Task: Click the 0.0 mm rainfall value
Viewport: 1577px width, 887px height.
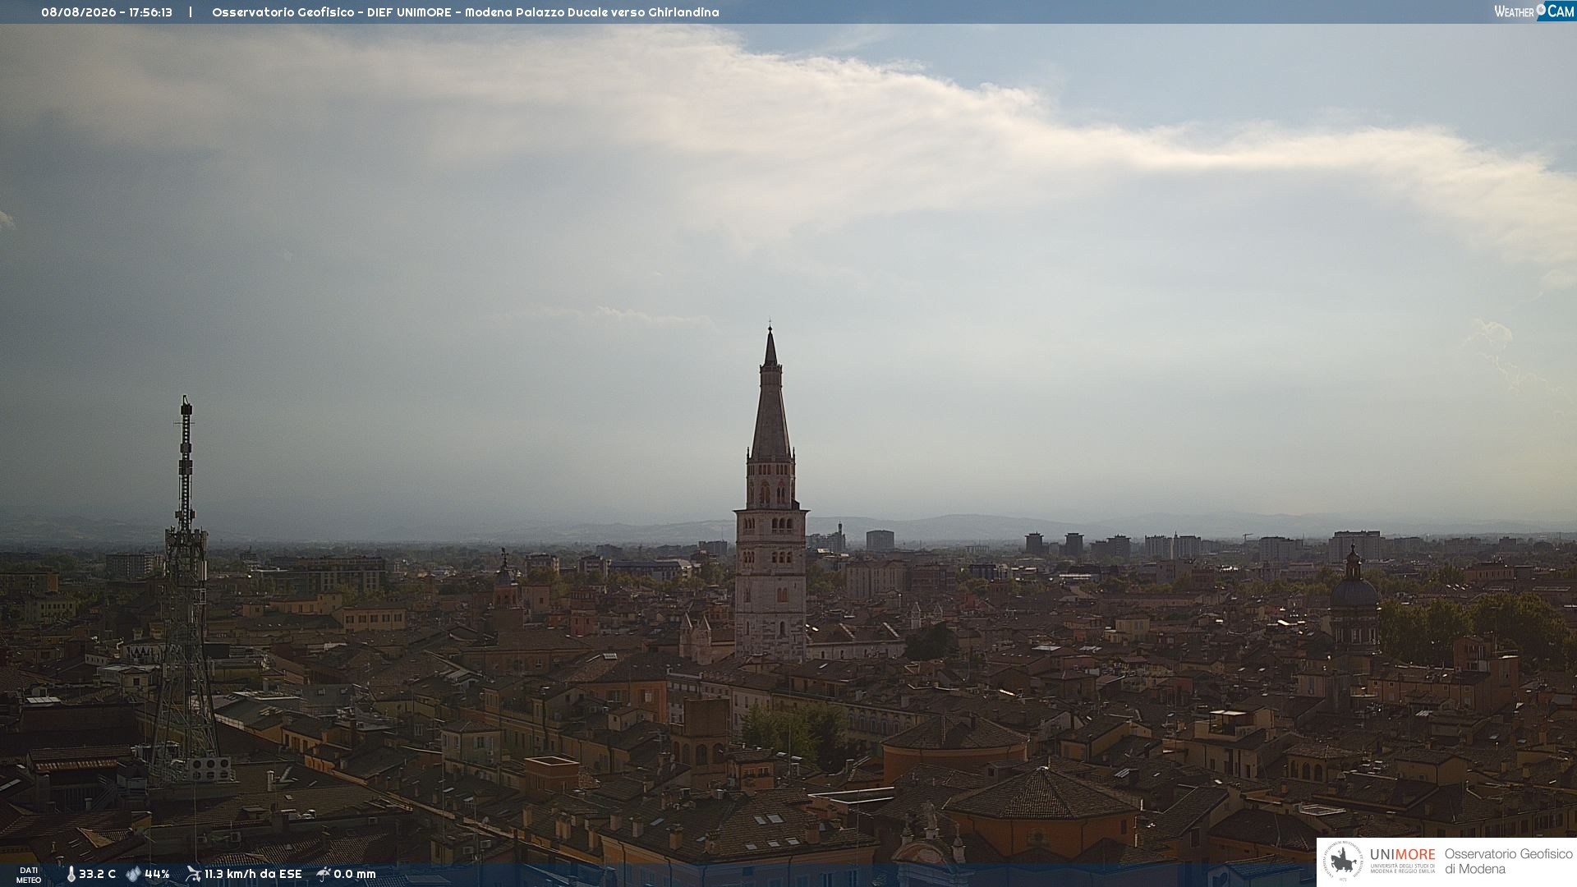Action: [355, 874]
